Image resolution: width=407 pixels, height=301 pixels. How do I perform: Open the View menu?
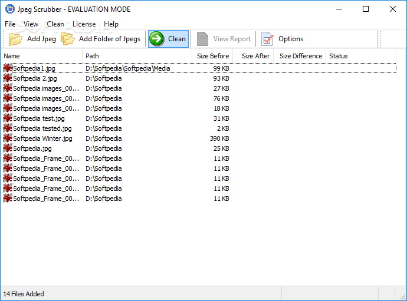(31, 24)
